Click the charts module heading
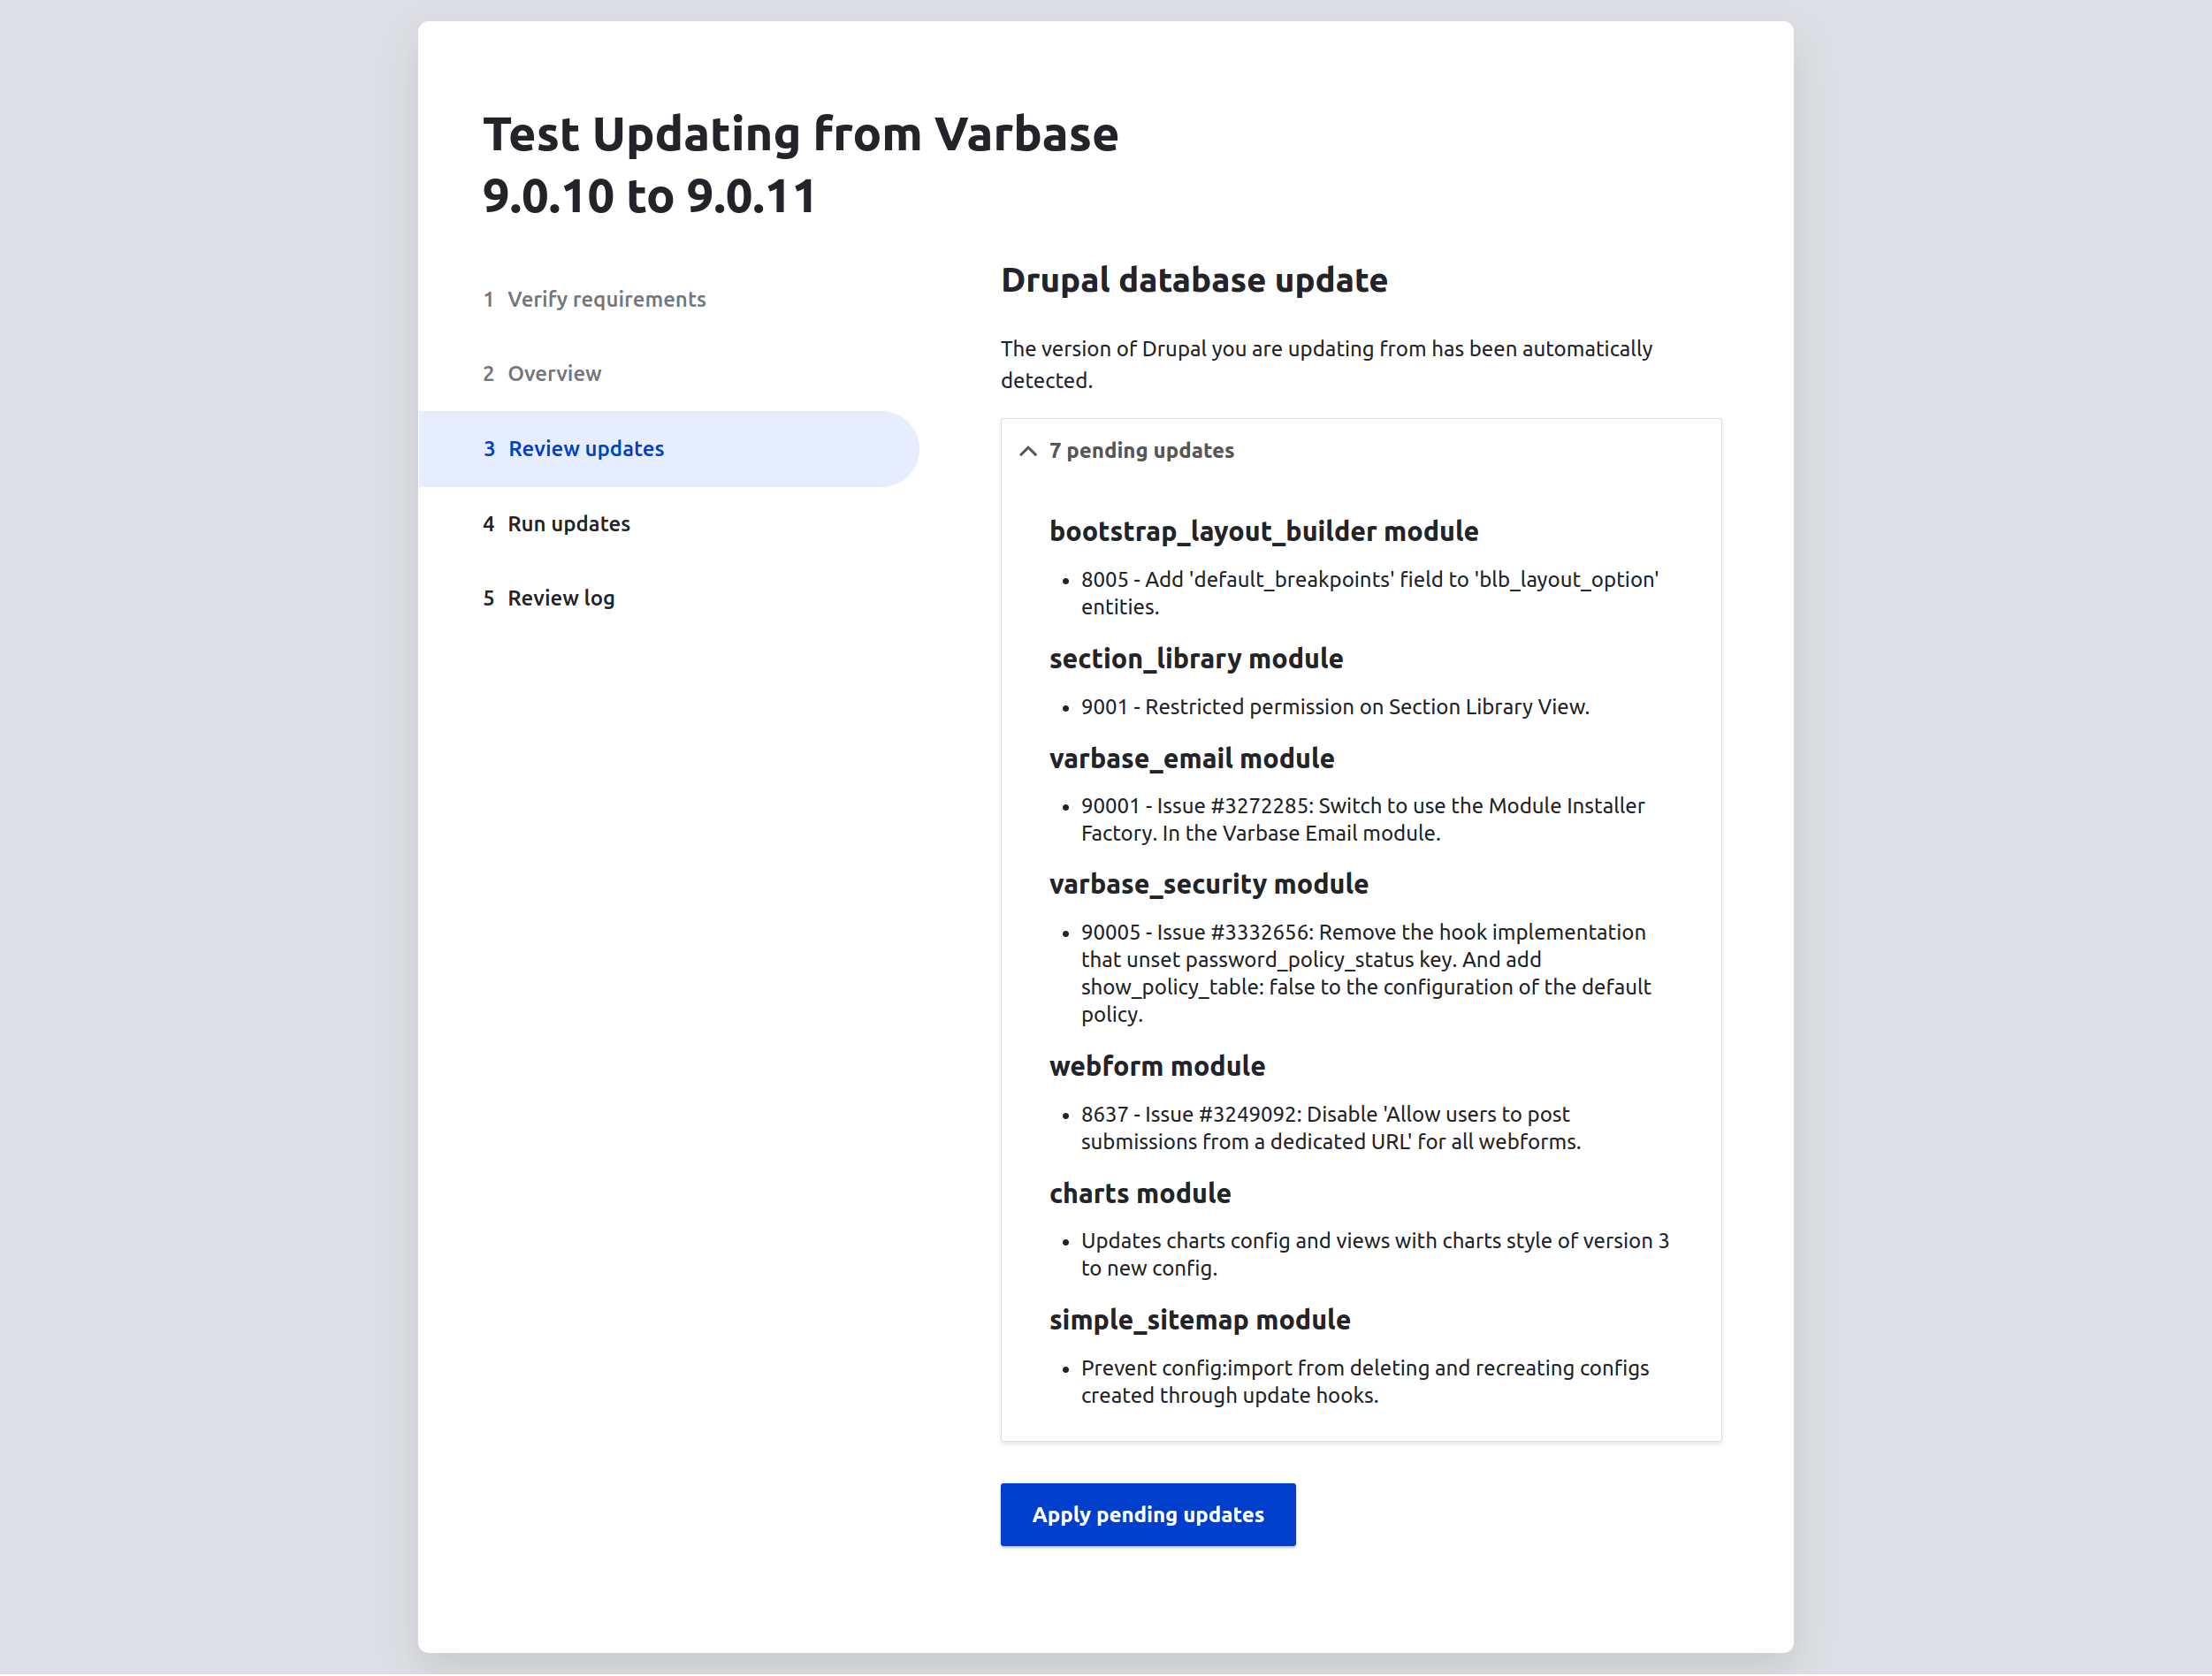Screen dimensions: 2212x1676 [1139, 1193]
